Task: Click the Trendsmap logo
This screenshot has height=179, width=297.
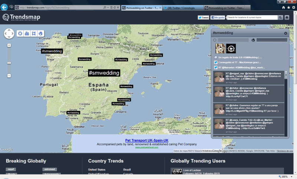Action: click(x=22, y=17)
